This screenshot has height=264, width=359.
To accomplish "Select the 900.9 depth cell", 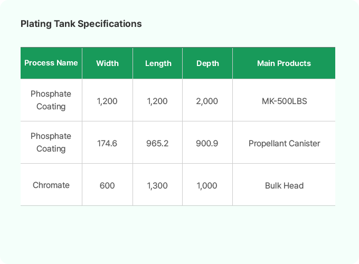I will (x=207, y=143).
